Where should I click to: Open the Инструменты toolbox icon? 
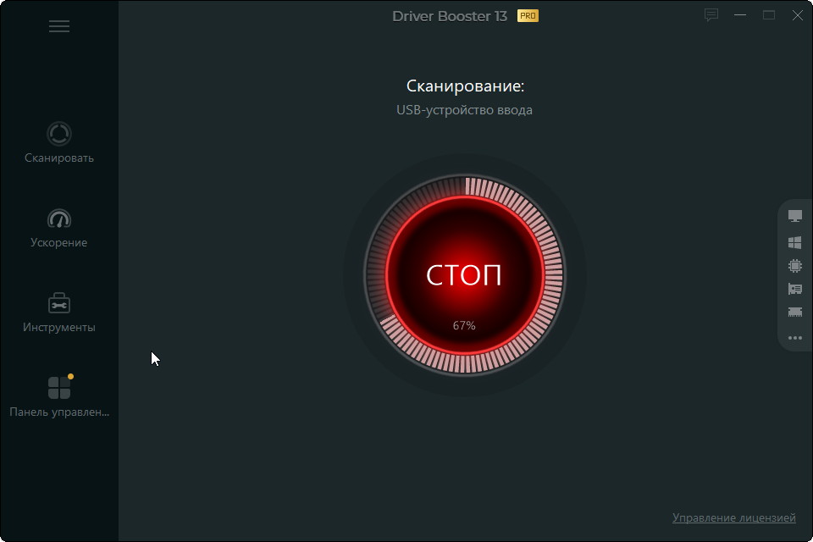(x=59, y=303)
